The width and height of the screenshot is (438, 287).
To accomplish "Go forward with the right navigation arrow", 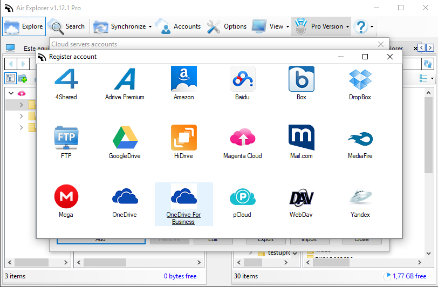I will [23, 64].
